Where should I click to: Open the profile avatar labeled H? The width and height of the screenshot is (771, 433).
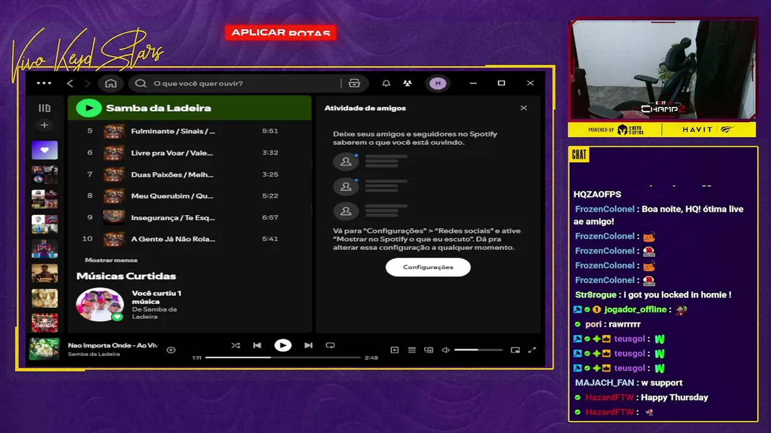tap(438, 83)
